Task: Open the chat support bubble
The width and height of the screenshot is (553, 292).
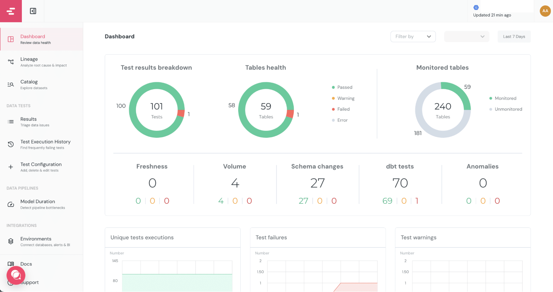Action: pyautogui.click(x=16, y=275)
